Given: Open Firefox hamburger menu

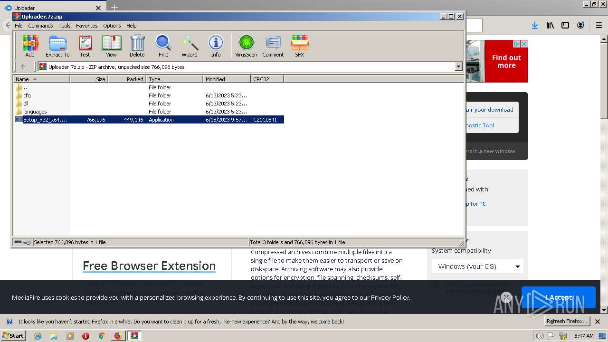Looking at the screenshot, I should [599, 25].
